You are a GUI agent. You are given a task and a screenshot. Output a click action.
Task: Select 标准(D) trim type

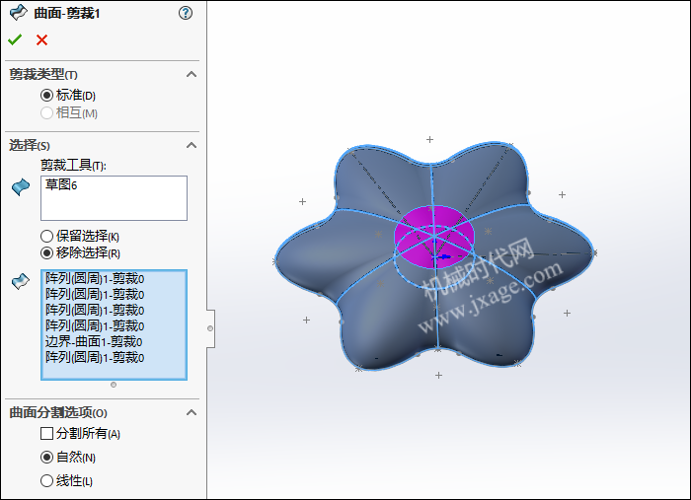click(46, 95)
